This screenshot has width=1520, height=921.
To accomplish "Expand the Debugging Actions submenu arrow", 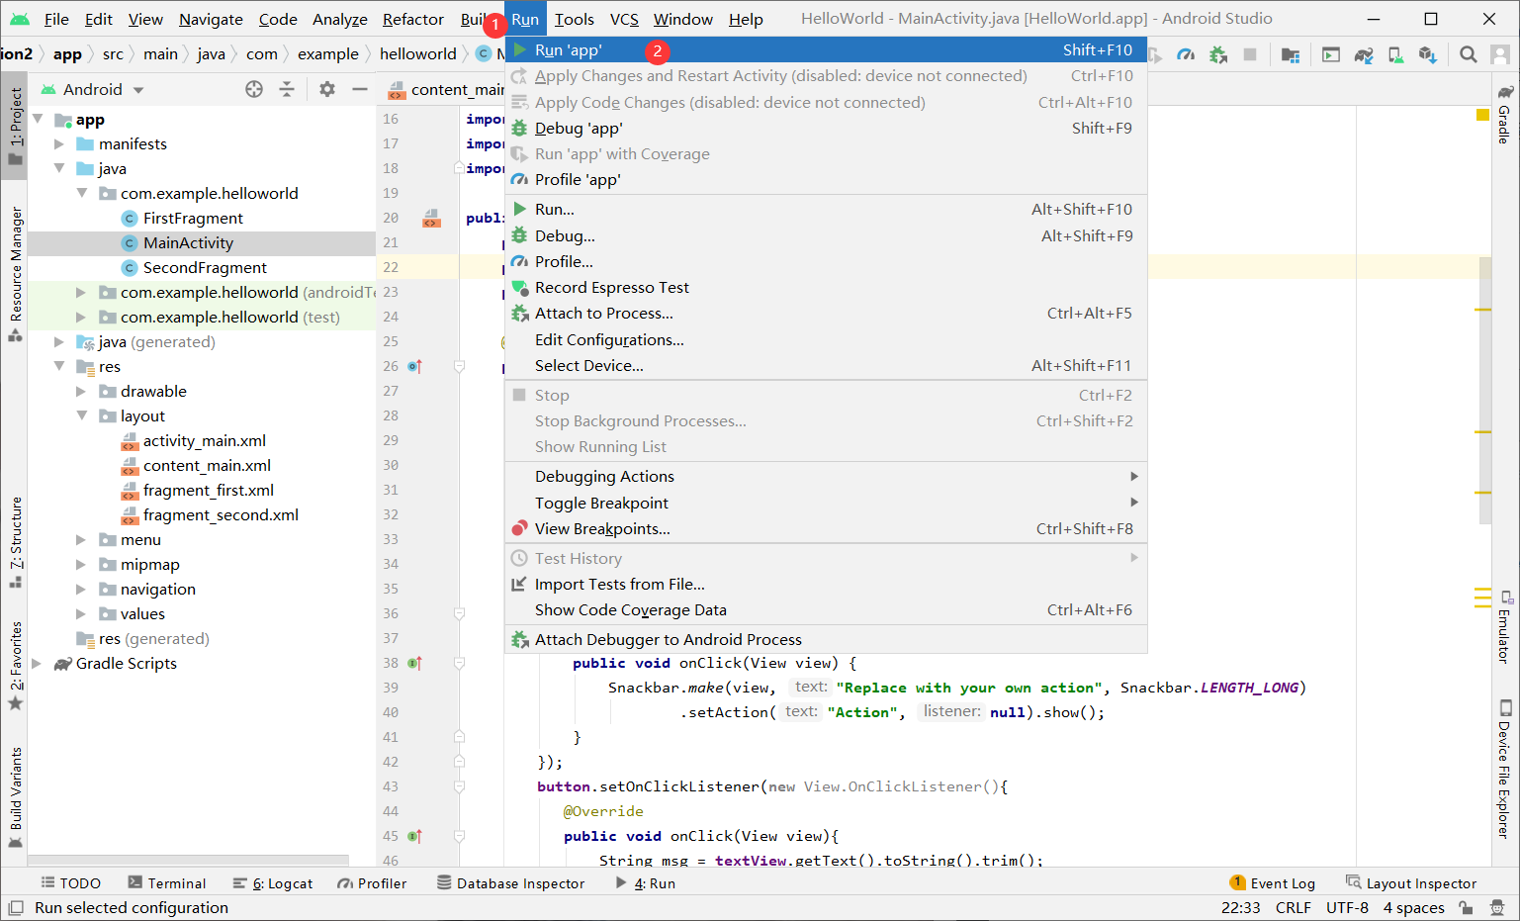I will click(1134, 476).
